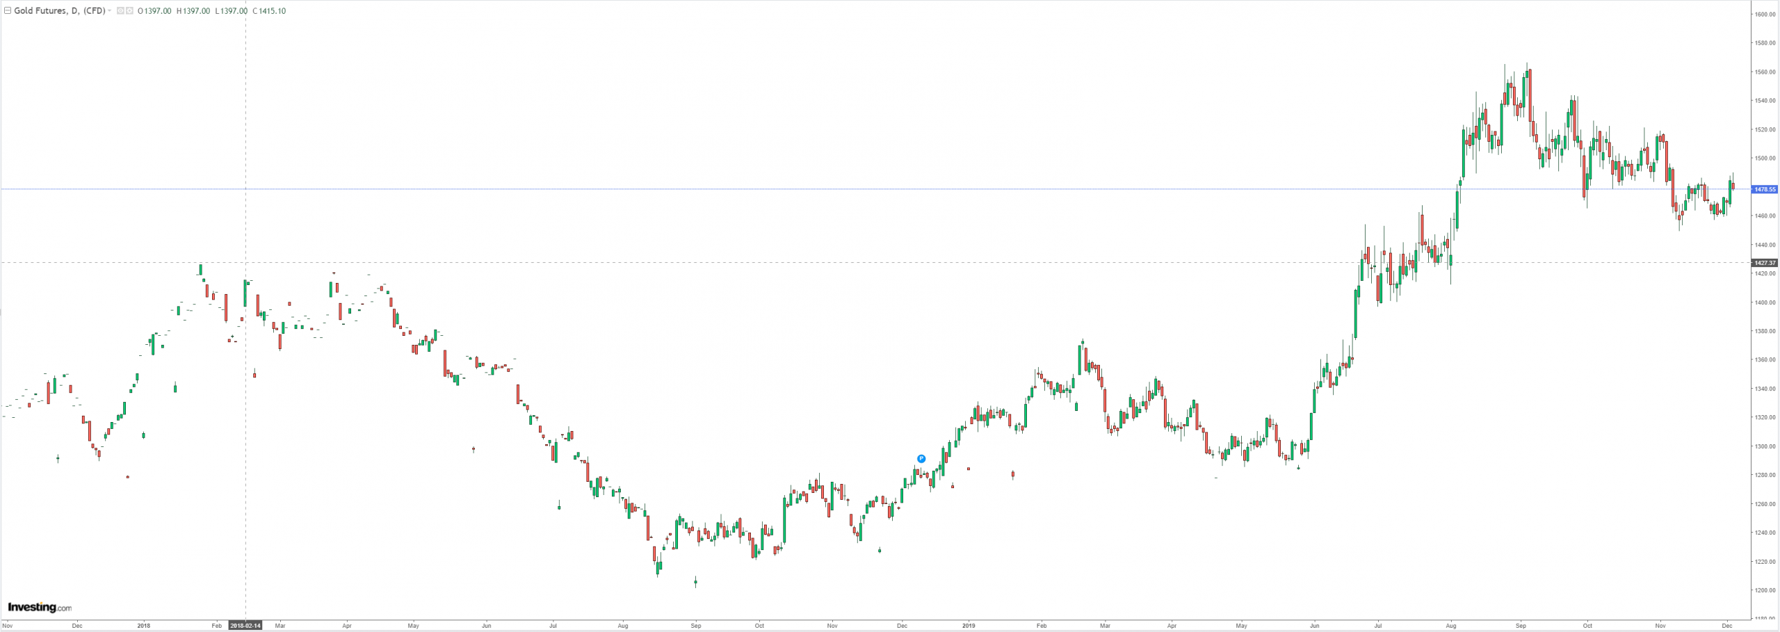Click the Open price value O1397.00
The image size is (1780, 632).
(154, 11)
